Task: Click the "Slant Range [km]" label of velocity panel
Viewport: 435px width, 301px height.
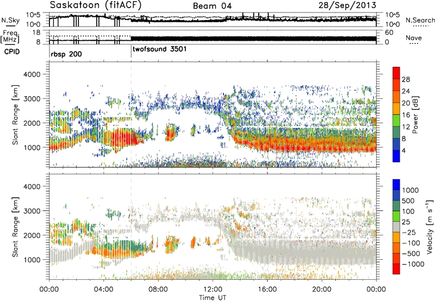Action: pos(15,227)
